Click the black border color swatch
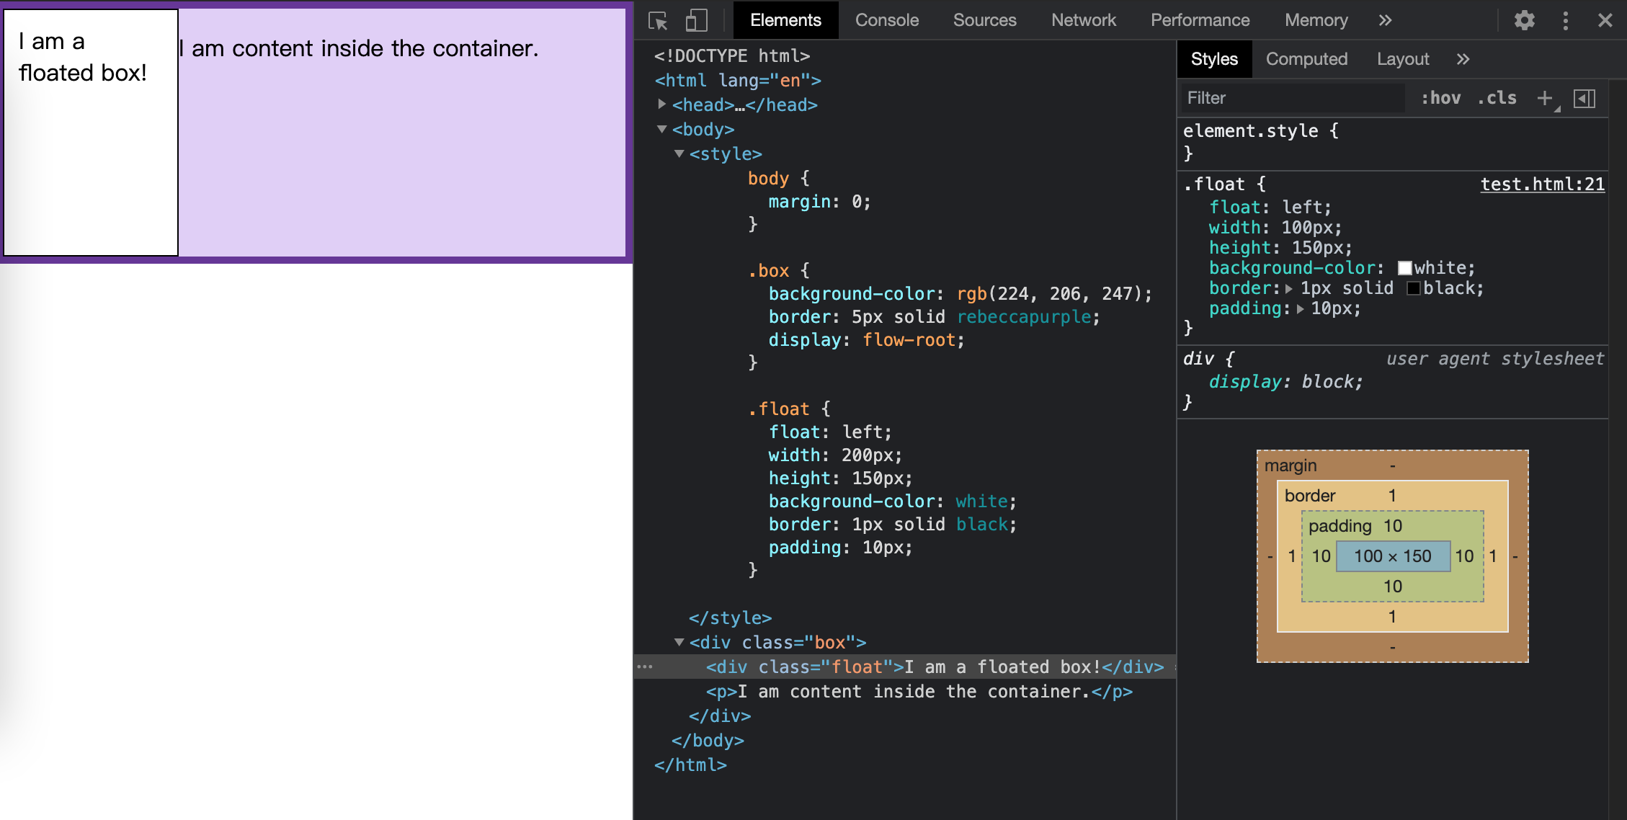This screenshot has height=820, width=1627. pos(1413,288)
